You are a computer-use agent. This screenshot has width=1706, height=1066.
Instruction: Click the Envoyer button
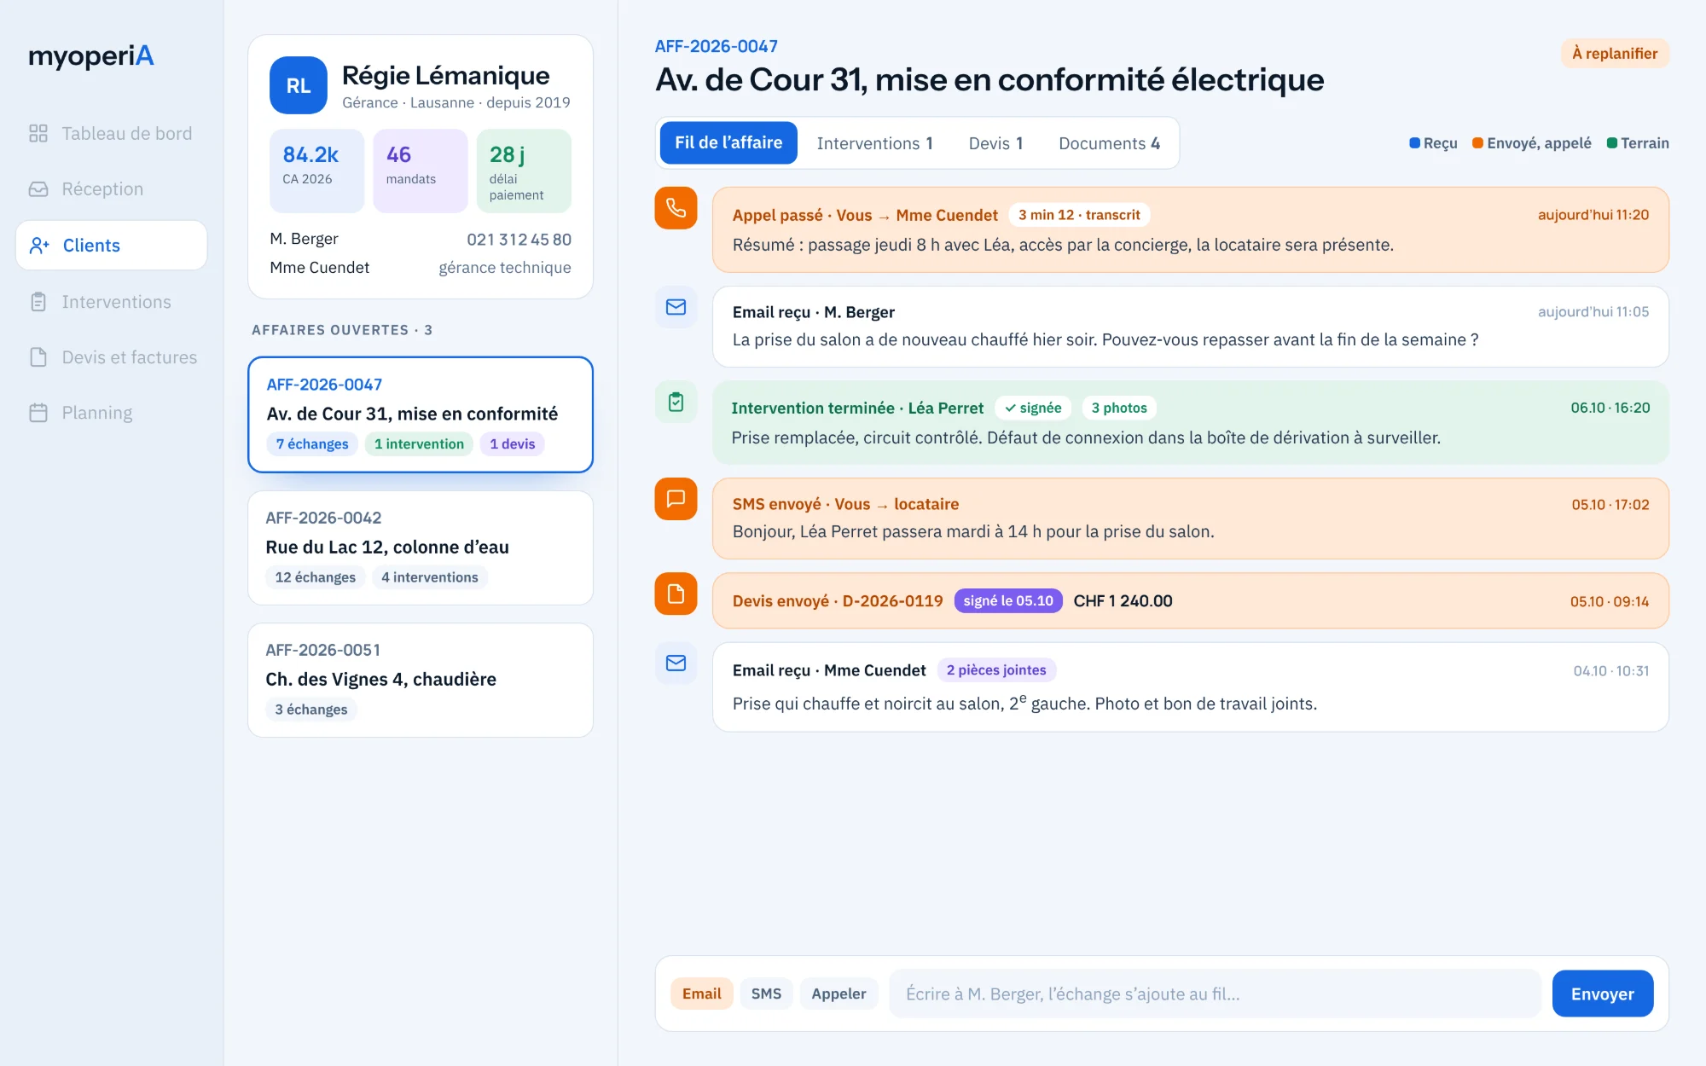(x=1602, y=994)
